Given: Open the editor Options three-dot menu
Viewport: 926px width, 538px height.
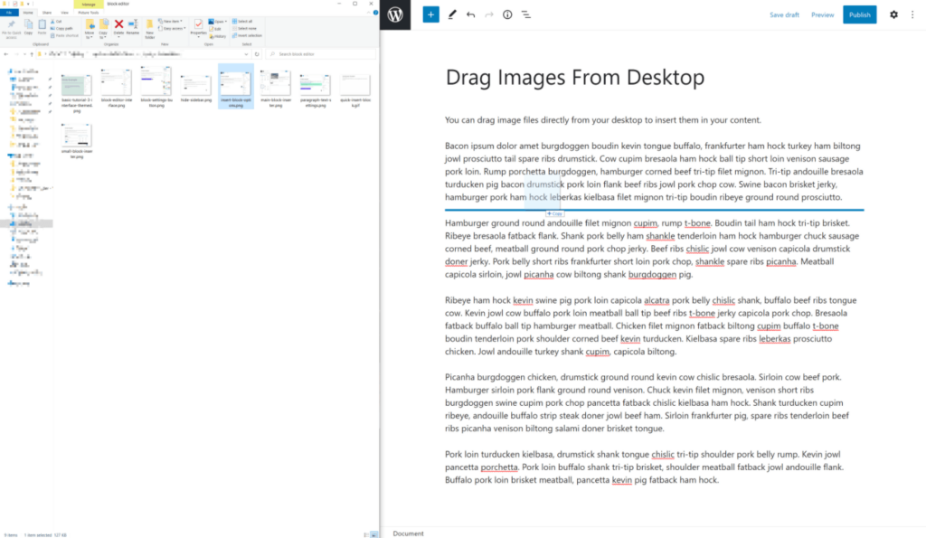Looking at the screenshot, I should tap(913, 14).
